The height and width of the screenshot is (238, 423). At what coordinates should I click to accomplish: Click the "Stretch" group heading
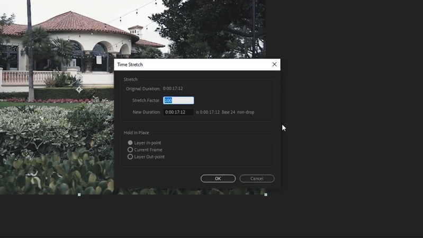point(130,79)
